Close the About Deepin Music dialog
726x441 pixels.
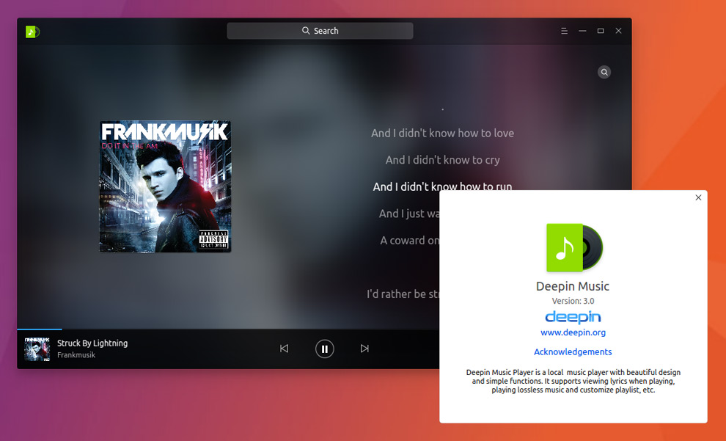[x=698, y=197]
